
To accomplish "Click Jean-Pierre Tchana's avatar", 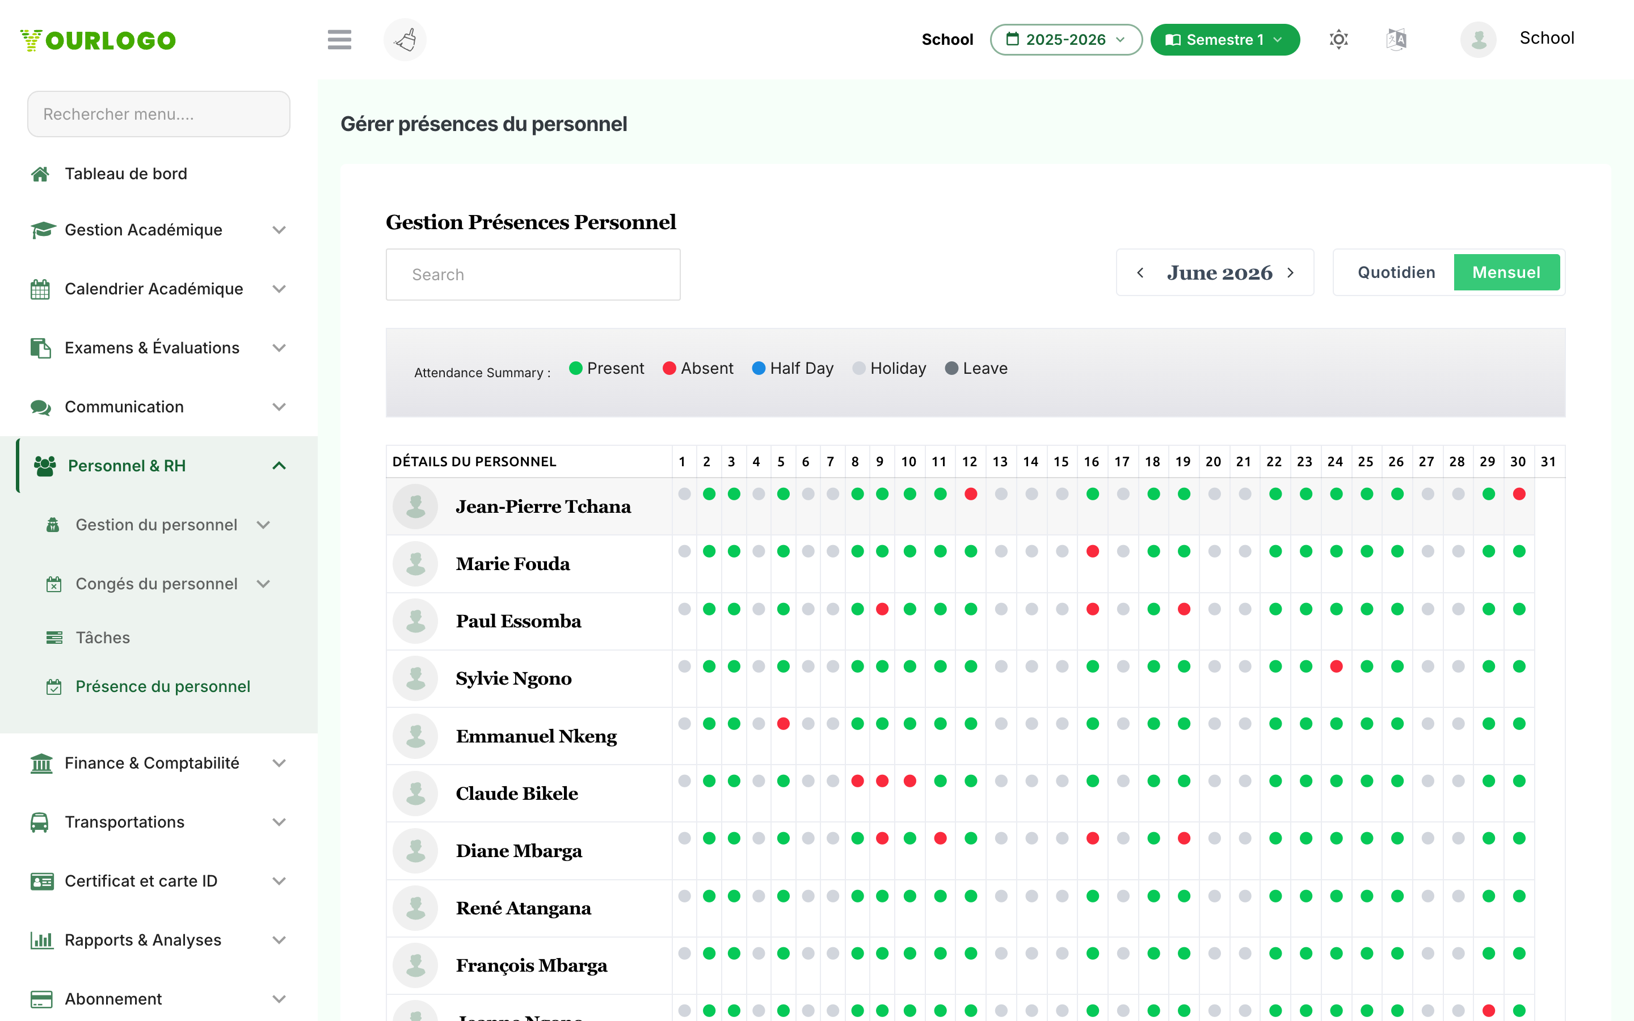I will pyautogui.click(x=415, y=507).
